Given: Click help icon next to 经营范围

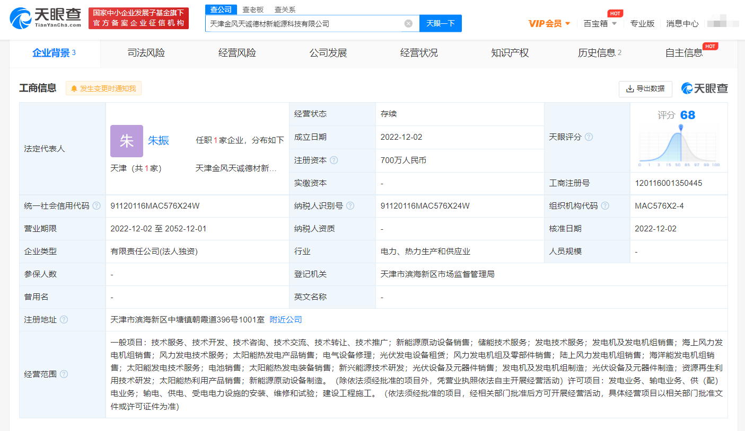Looking at the screenshot, I should pyautogui.click(x=64, y=374).
